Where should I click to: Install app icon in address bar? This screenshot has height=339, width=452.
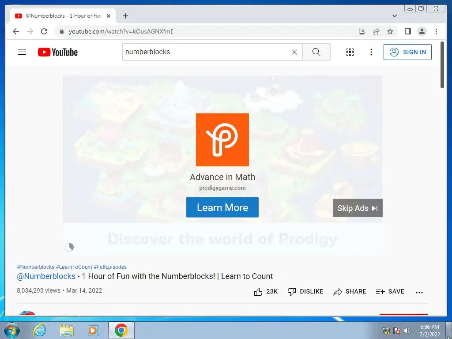(x=362, y=31)
